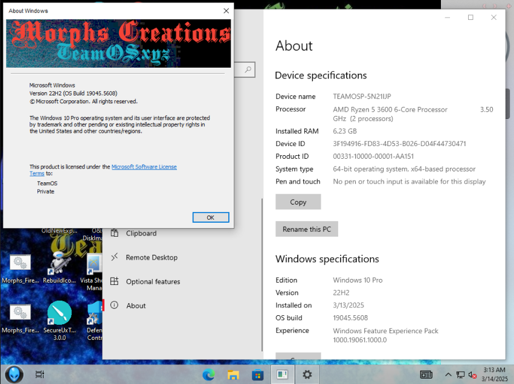This screenshot has height=384, width=514.
Task: Select the Vista Sho... desktop shortcut
Action: click(94, 272)
